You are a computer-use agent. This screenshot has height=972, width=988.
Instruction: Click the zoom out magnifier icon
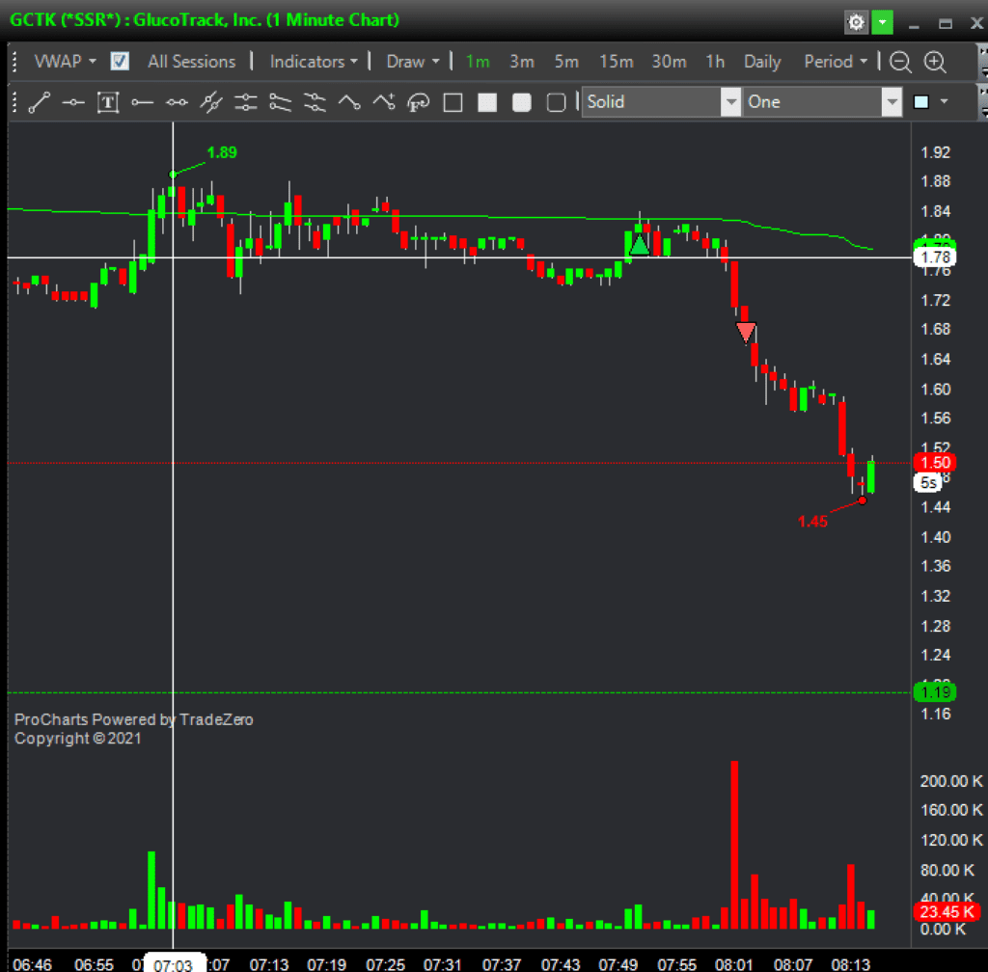(x=900, y=62)
